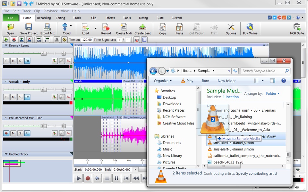
Task: Switch to the Effects tab
Action: [110, 18]
